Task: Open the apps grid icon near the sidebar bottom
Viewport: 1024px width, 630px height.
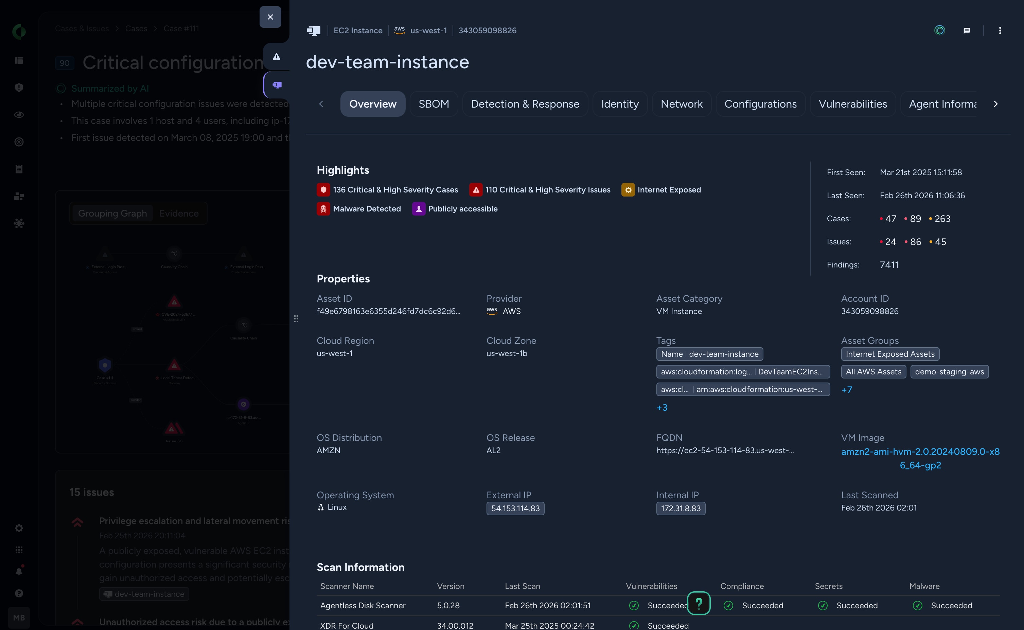Action: coord(19,550)
